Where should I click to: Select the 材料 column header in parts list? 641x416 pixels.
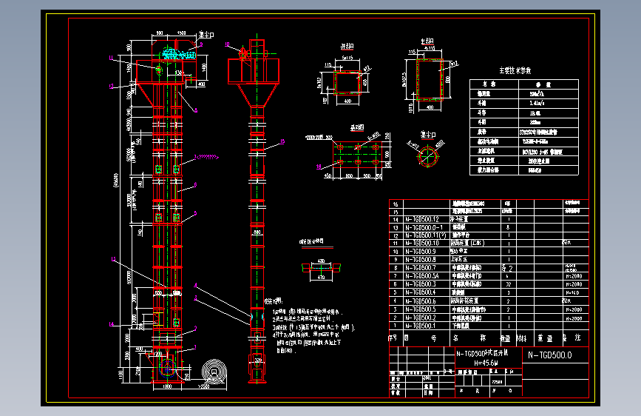pyautogui.click(x=522, y=338)
